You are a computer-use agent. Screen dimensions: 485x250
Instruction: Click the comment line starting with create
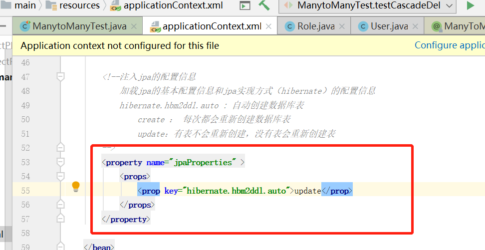[214, 119]
